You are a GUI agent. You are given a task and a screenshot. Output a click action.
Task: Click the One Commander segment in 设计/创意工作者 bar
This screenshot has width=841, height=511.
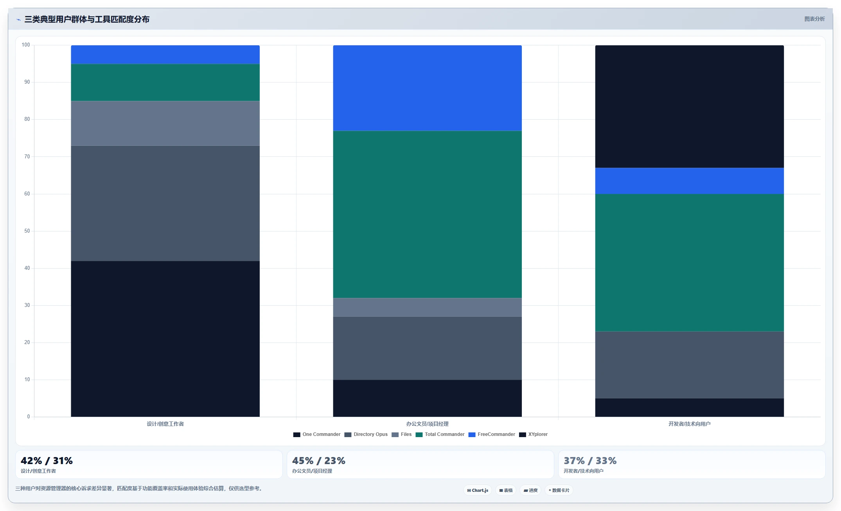[x=165, y=339]
